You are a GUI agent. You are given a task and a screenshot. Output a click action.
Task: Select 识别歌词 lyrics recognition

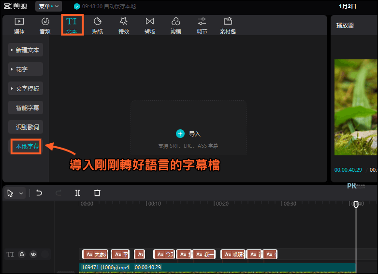(x=26, y=127)
